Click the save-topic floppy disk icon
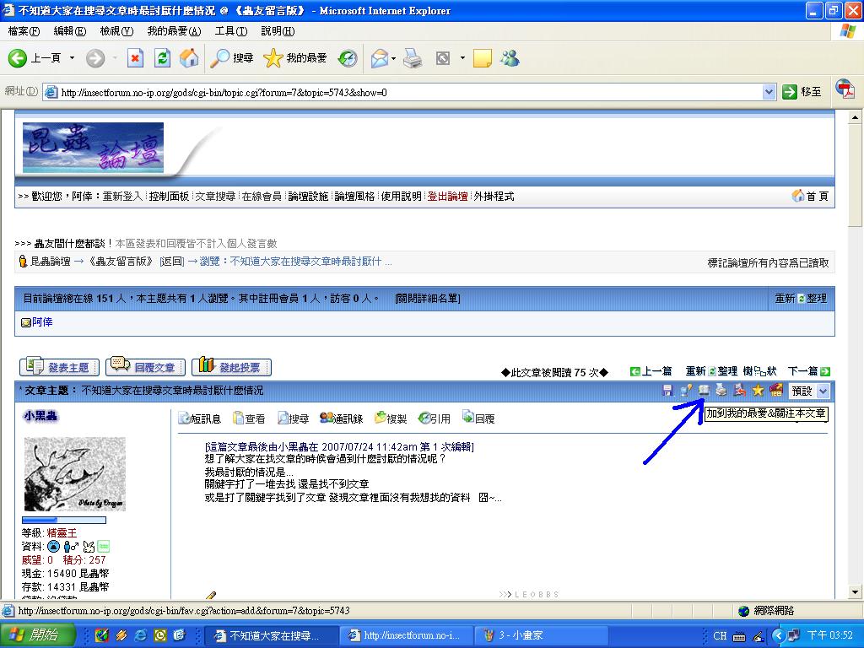 pyautogui.click(x=667, y=391)
